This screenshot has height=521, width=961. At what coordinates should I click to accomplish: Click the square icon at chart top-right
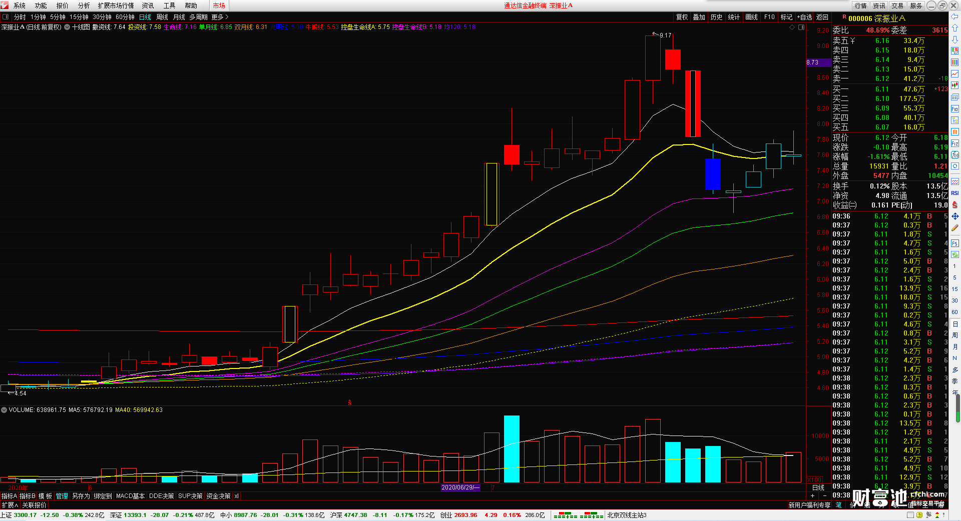coord(801,27)
